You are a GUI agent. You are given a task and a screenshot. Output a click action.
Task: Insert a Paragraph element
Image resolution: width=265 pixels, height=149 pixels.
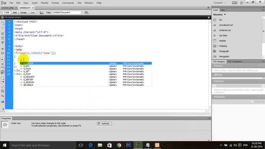pyautogui.click(x=224, y=51)
